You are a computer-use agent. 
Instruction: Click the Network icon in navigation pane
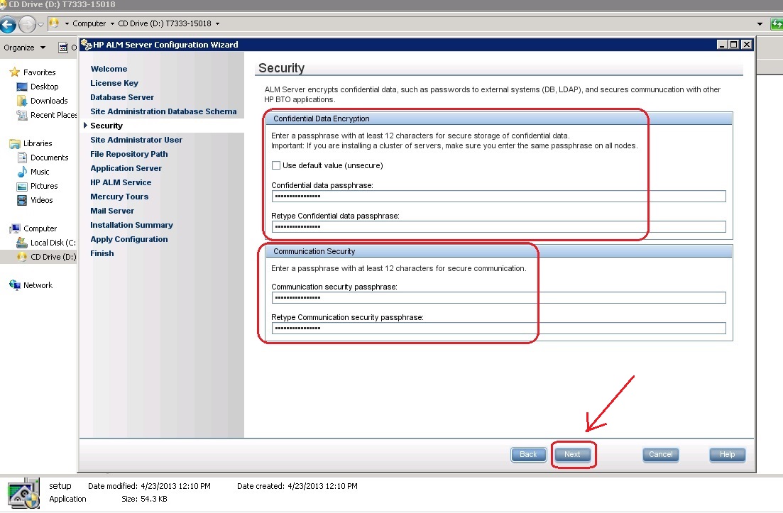tap(15, 285)
